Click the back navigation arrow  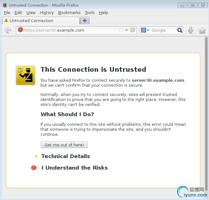coord(8,30)
